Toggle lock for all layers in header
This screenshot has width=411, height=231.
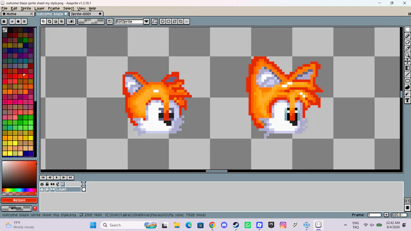47,184
